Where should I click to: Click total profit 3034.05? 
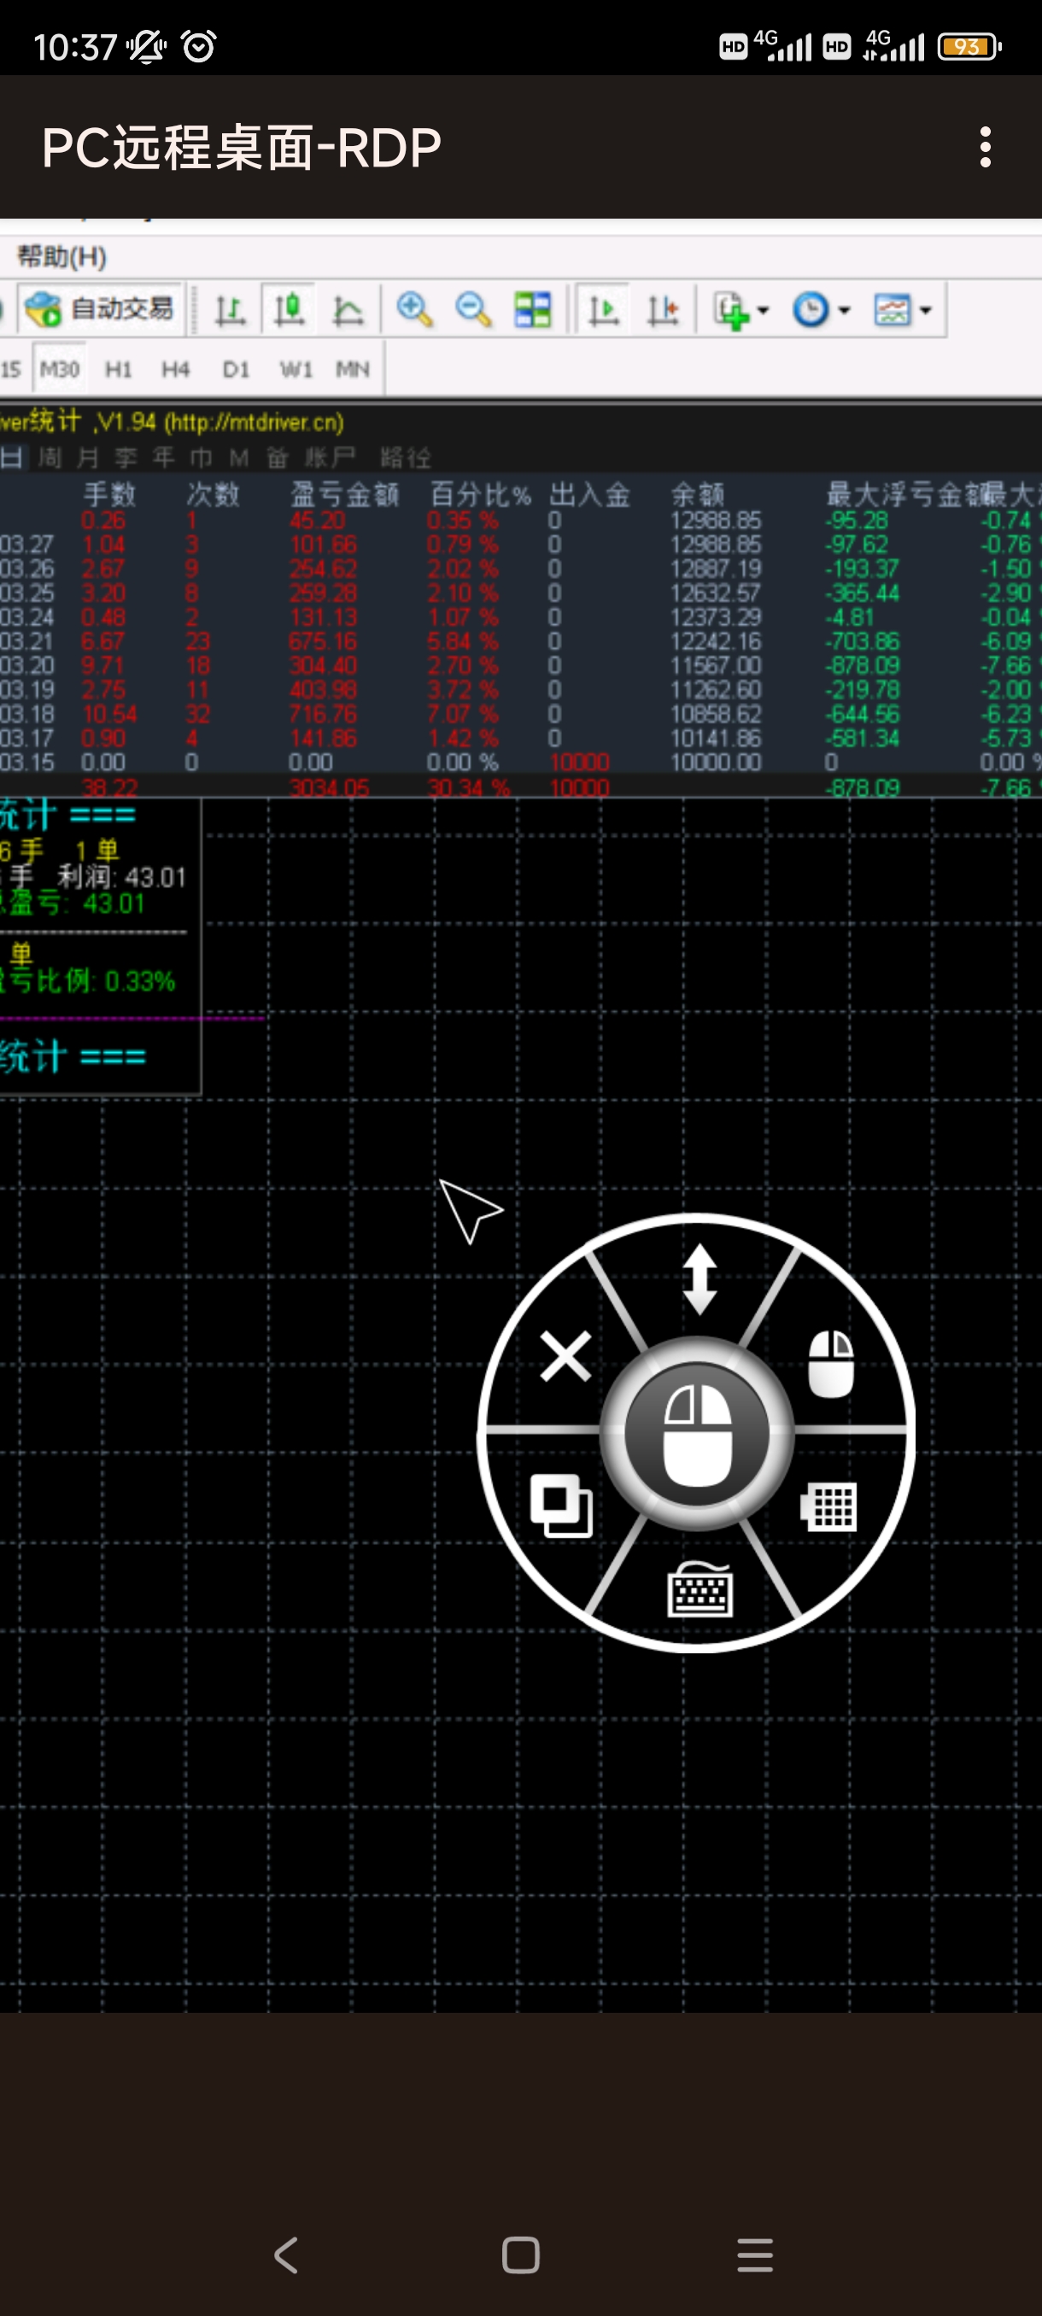tap(329, 787)
